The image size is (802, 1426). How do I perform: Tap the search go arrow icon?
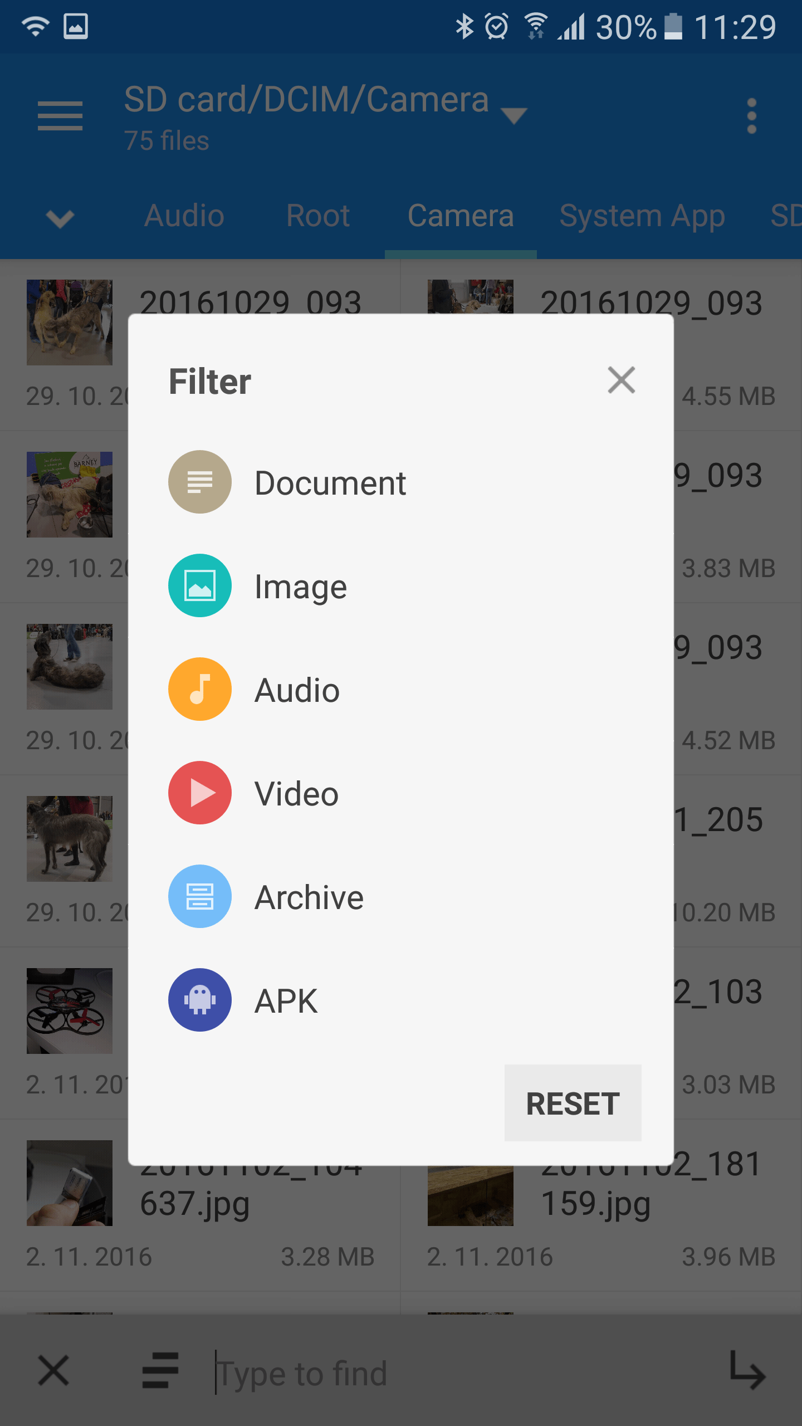click(747, 1370)
